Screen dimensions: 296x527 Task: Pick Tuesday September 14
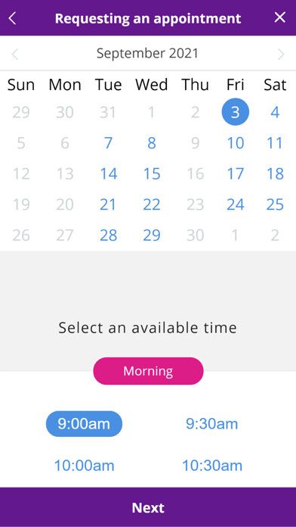(x=108, y=173)
